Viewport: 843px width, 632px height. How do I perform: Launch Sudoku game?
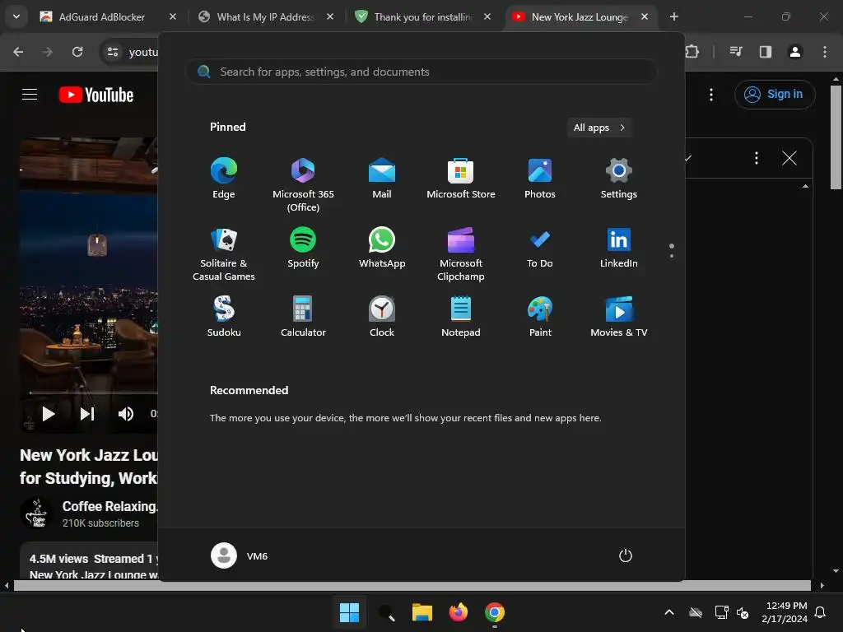tap(224, 317)
